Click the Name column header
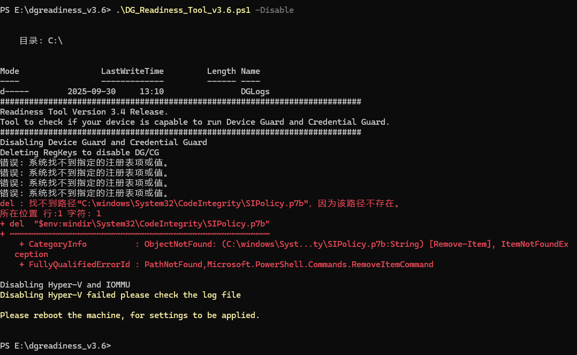The image size is (577, 355). point(250,71)
